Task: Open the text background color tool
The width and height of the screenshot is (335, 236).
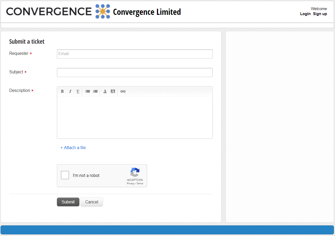Action: coord(113,91)
